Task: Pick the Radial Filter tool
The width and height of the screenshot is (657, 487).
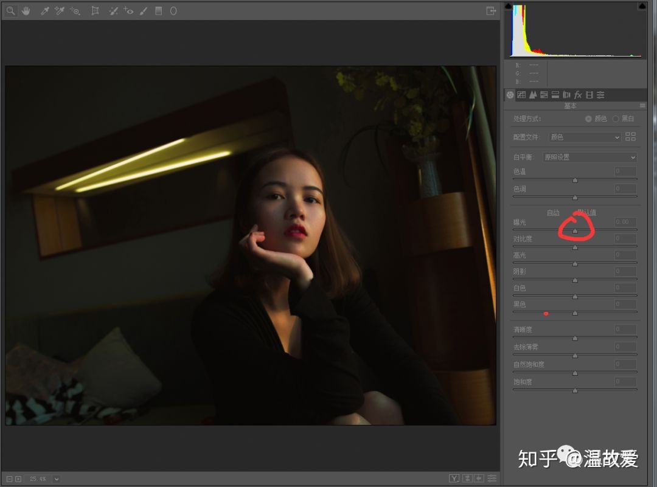Action: (x=173, y=11)
